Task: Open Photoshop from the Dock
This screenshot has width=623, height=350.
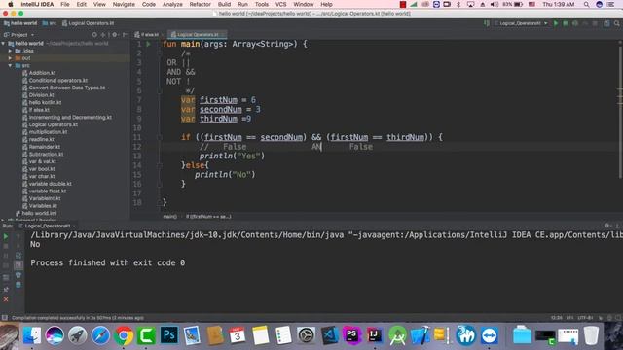Action: [x=169, y=335]
